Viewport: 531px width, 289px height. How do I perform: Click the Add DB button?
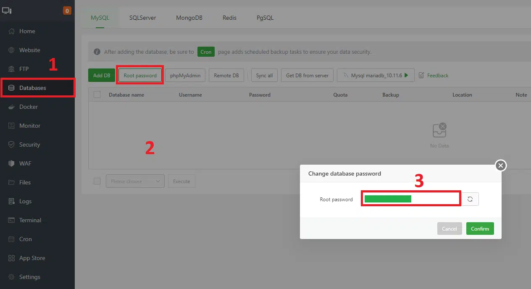point(102,75)
